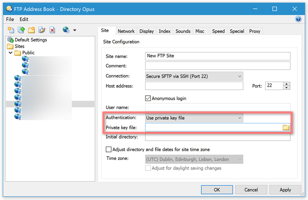This screenshot has width=308, height=200.
Task: Click the Cancel button
Action: (251, 190)
